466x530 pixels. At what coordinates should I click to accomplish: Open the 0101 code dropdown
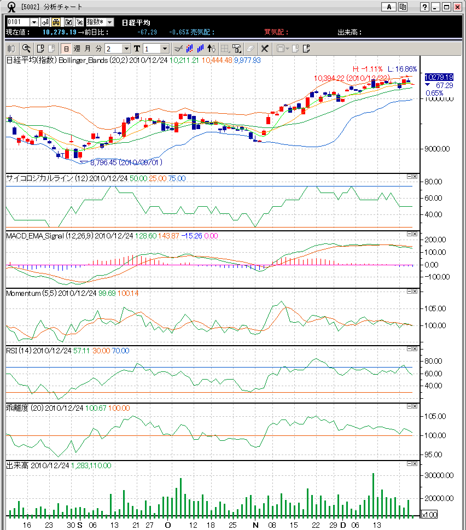click(x=34, y=22)
